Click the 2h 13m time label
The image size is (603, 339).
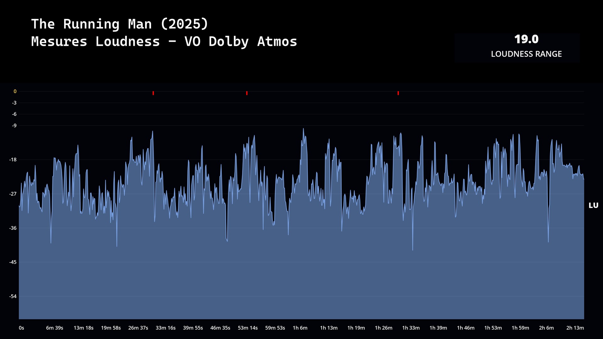pos(575,328)
